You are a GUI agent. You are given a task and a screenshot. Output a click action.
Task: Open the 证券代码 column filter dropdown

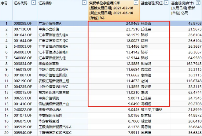(x=34, y=2)
